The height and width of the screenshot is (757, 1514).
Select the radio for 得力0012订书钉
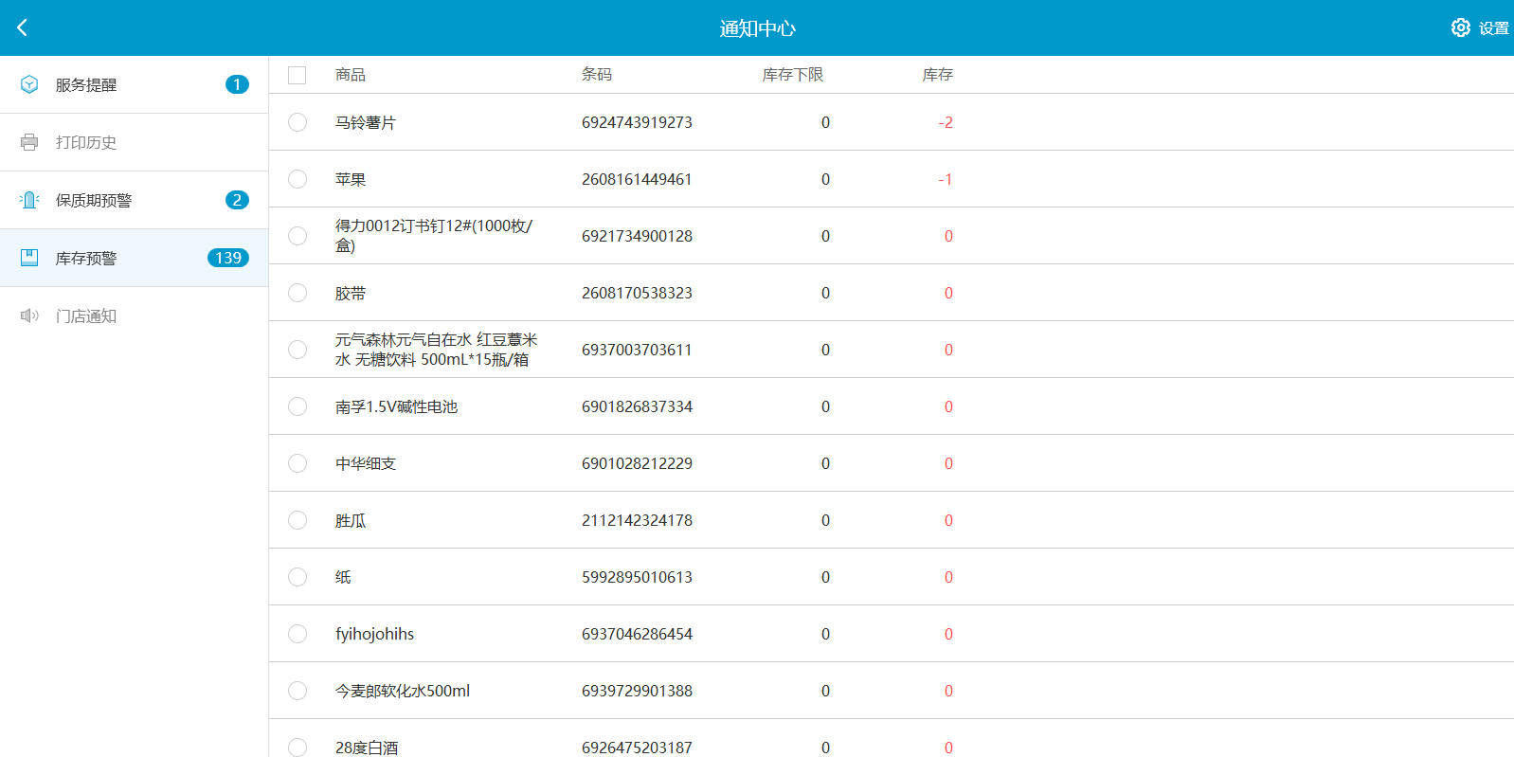pyautogui.click(x=297, y=236)
